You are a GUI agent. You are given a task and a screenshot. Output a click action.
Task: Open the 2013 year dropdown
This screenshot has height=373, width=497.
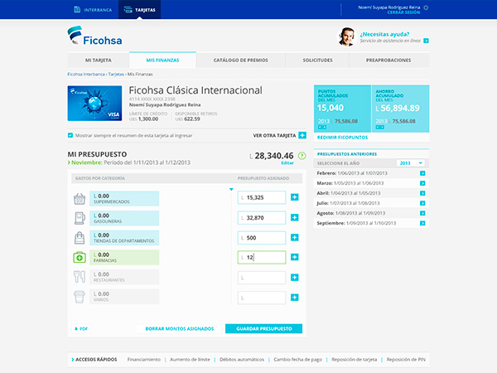[411, 163]
